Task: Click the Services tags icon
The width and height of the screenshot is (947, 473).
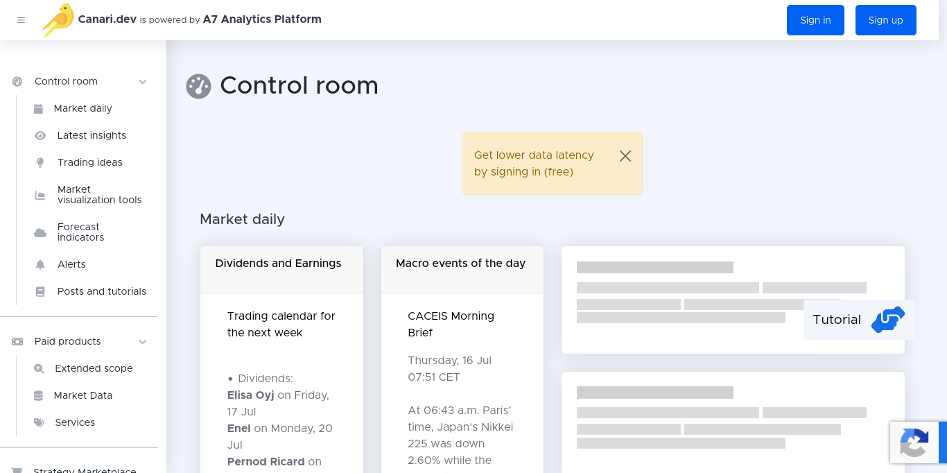Action: (40, 422)
